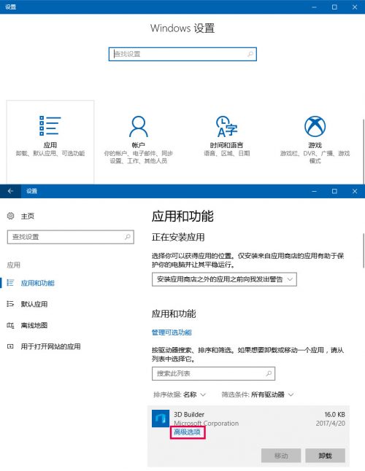365x471 pixels.
Task: Click the lower window's vertical scrollbar
Action: [x=364, y=251]
